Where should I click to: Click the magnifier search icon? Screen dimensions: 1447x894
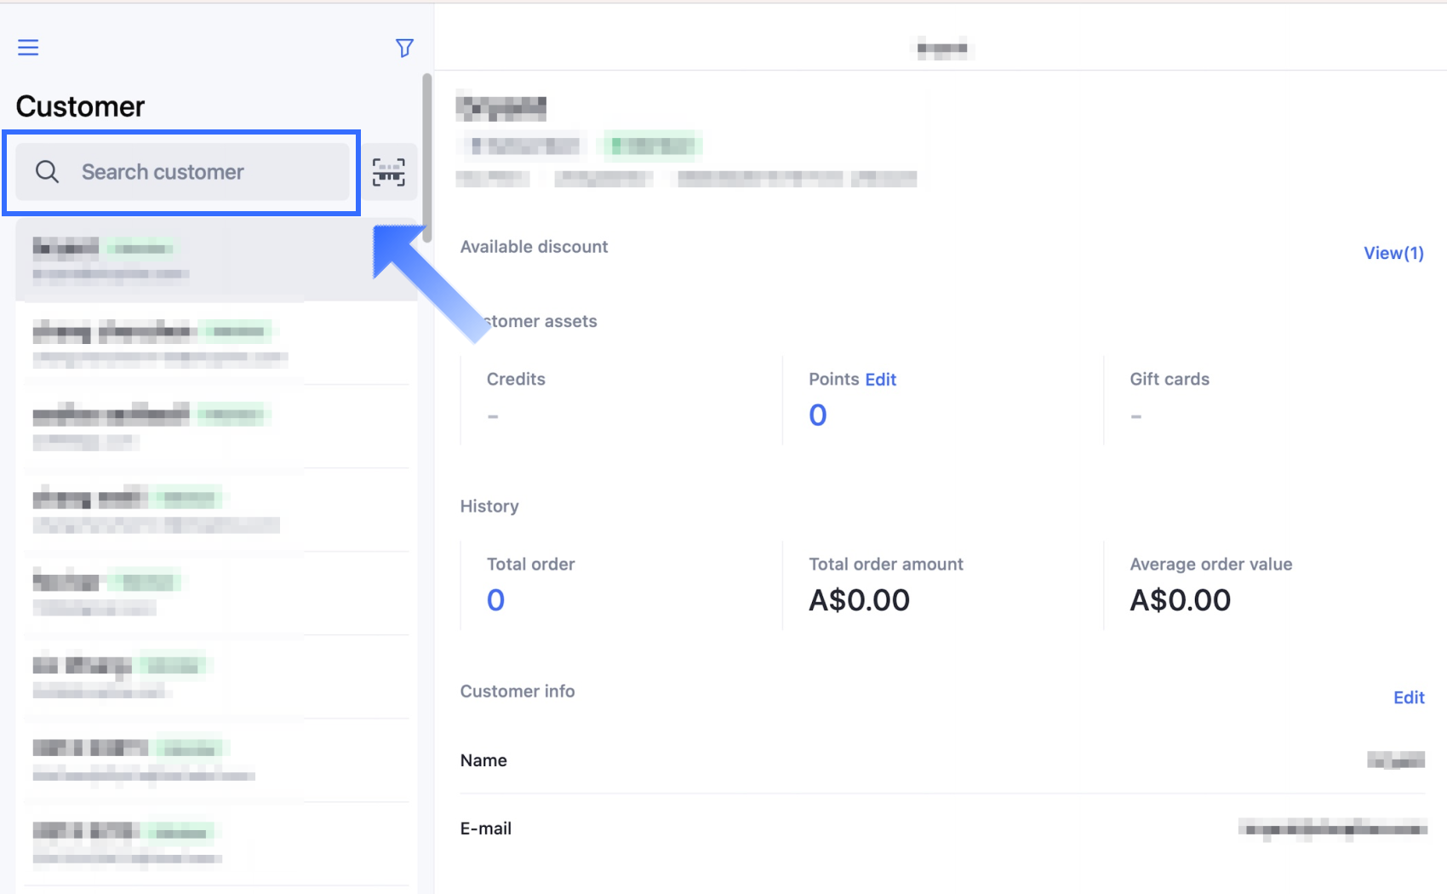point(47,172)
